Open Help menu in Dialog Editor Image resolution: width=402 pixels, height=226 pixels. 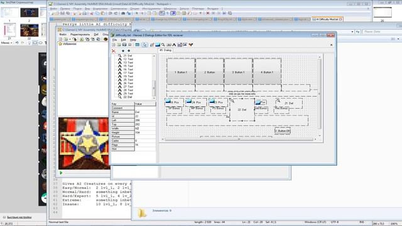(133, 40)
